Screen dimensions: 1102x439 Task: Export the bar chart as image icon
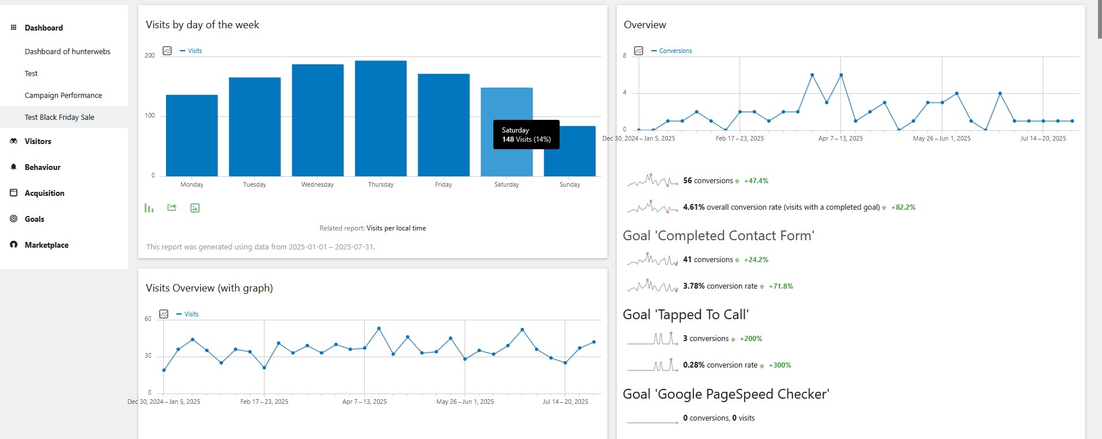pos(195,208)
